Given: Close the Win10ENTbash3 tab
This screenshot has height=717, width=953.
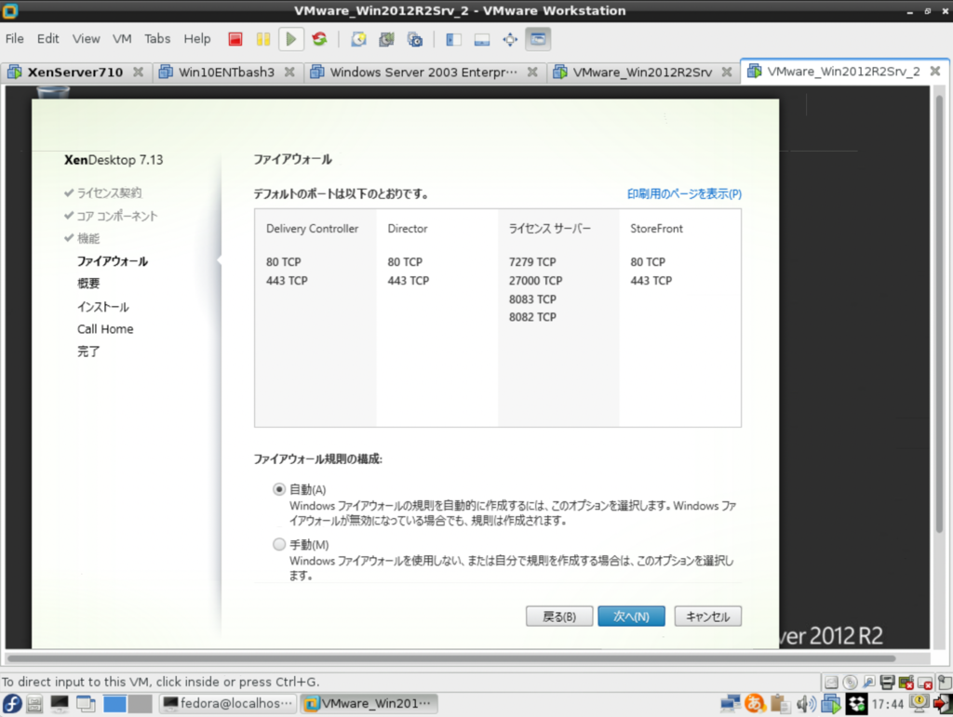Looking at the screenshot, I should 290,72.
